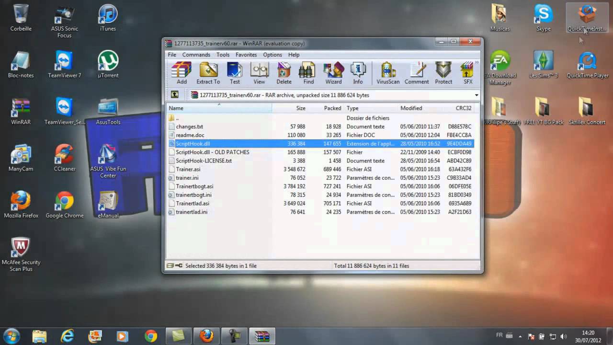Show archive Info
Screen dimensions: 613x345
[358, 73]
